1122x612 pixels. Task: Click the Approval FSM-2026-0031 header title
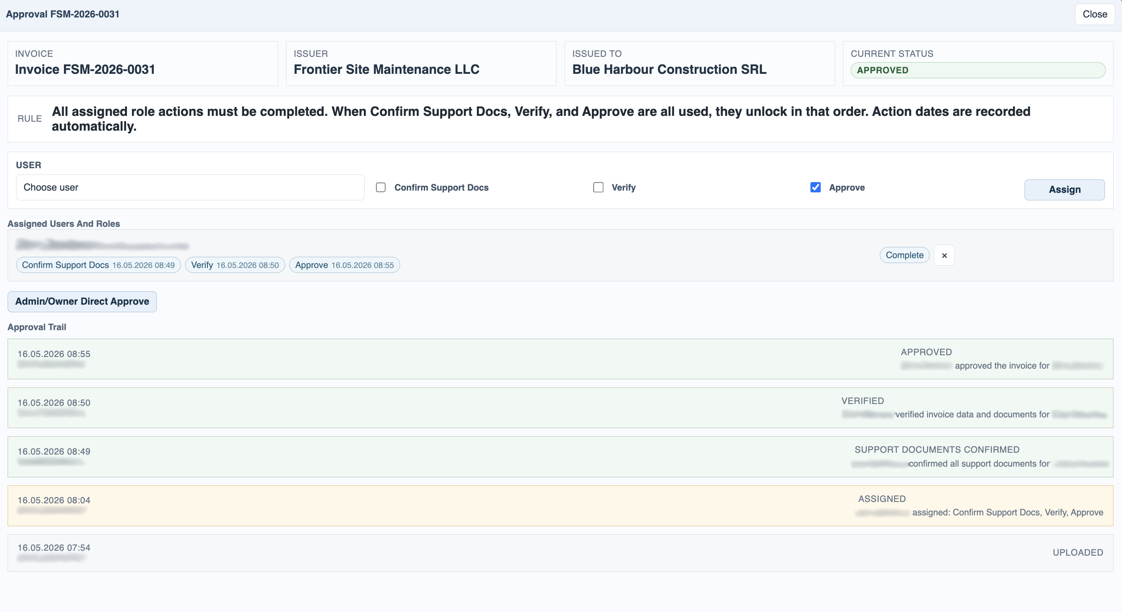(x=63, y=14)
